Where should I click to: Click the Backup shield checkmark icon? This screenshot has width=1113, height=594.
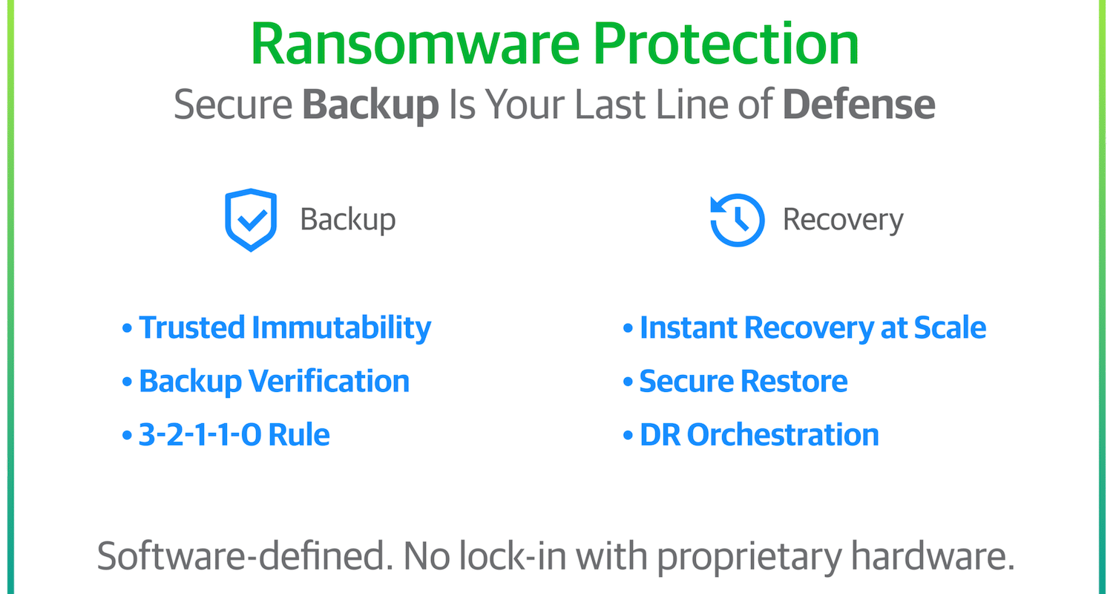[251, 220]
